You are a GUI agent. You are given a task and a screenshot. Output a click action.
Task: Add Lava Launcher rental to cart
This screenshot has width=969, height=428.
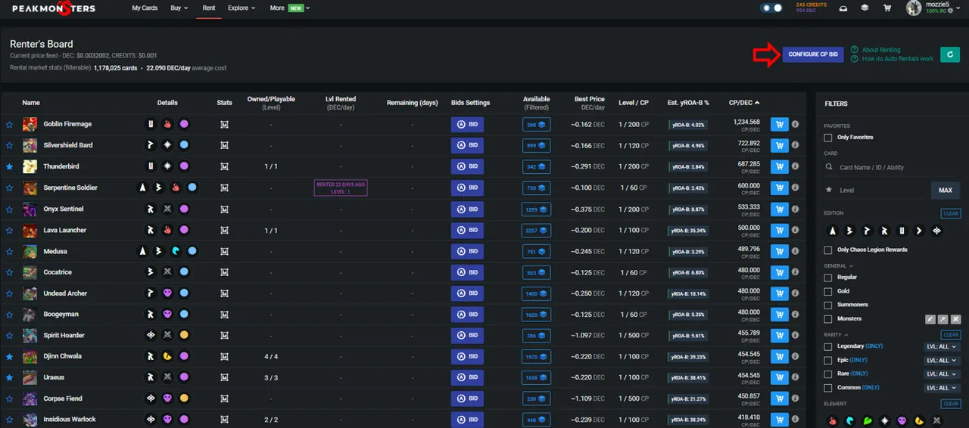click(779, 230)
